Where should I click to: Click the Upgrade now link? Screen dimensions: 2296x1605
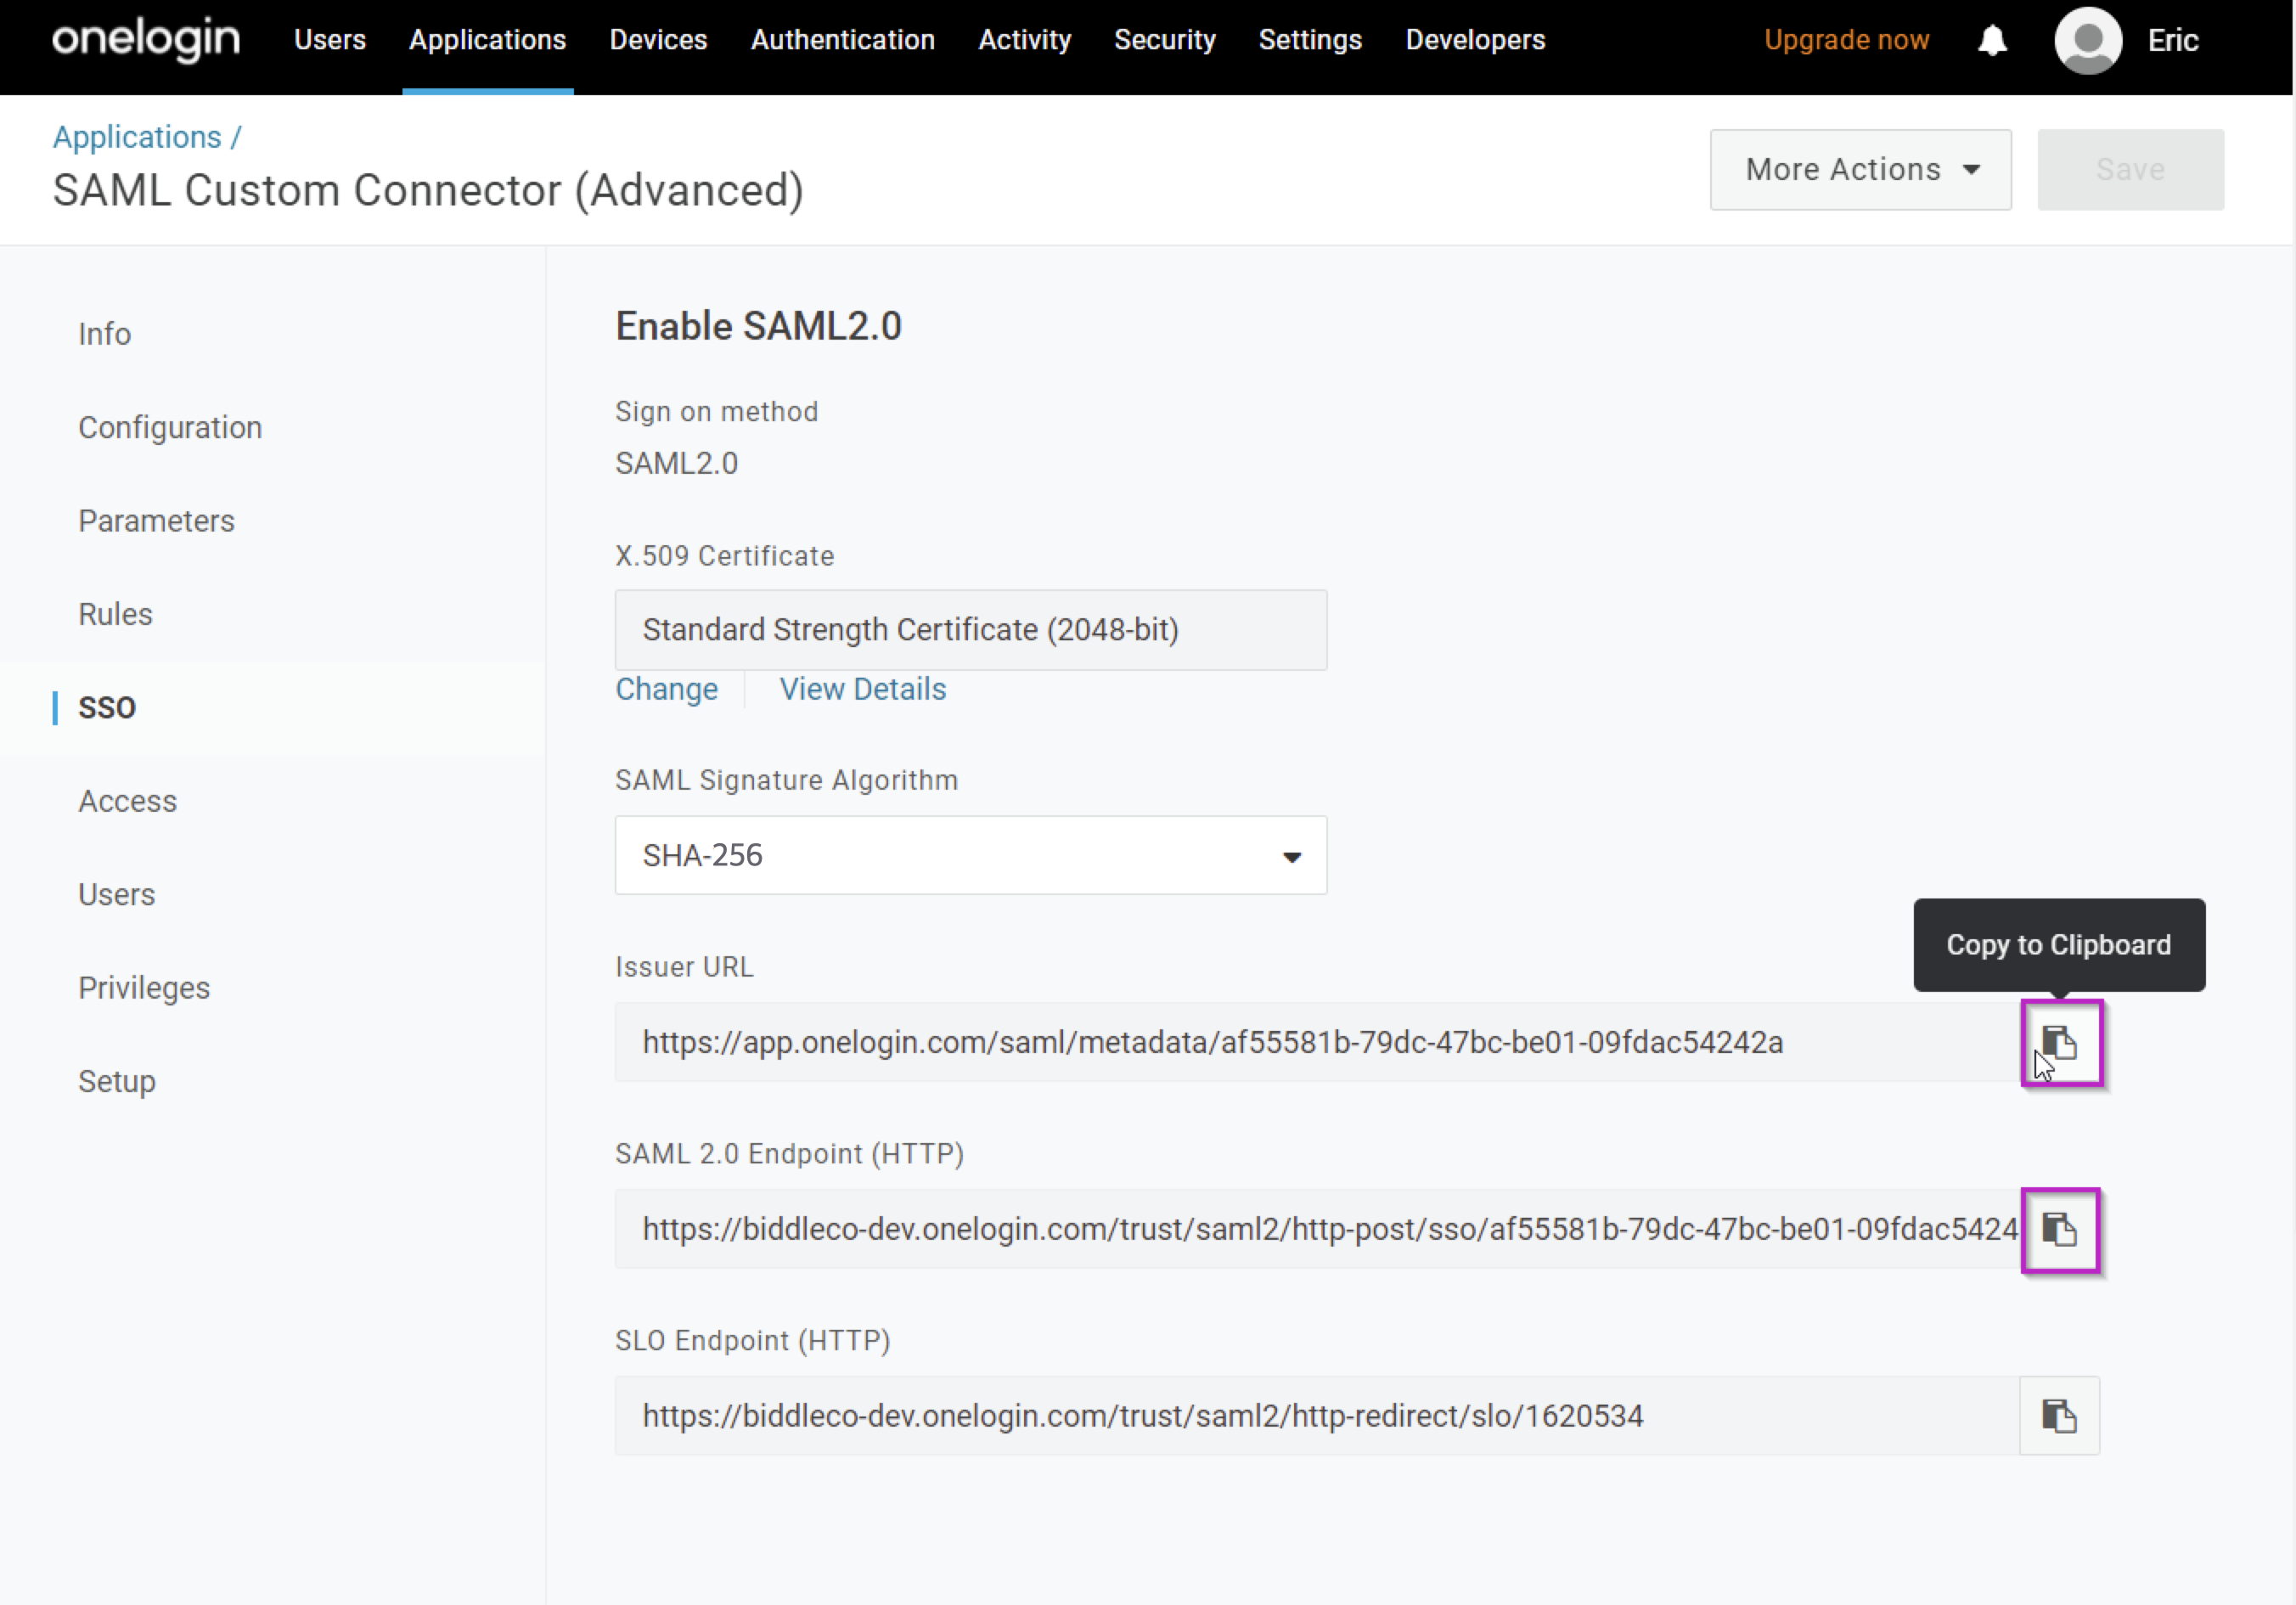click(1846, 40)
